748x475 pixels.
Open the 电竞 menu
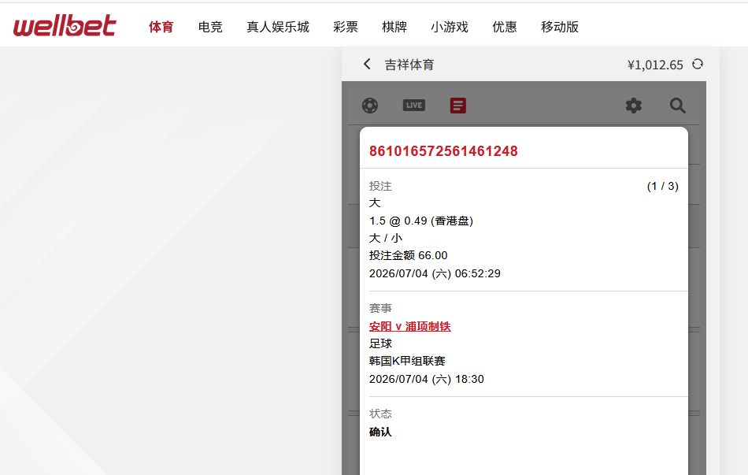point(210,27)
